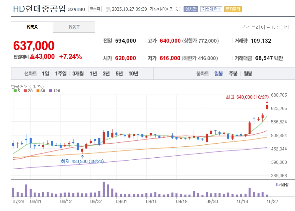Click the 저가 value 616,000

170,58
